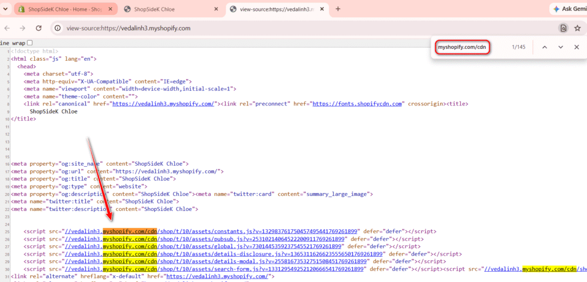
Task: Close the find bar
Action: pos(577,47)
